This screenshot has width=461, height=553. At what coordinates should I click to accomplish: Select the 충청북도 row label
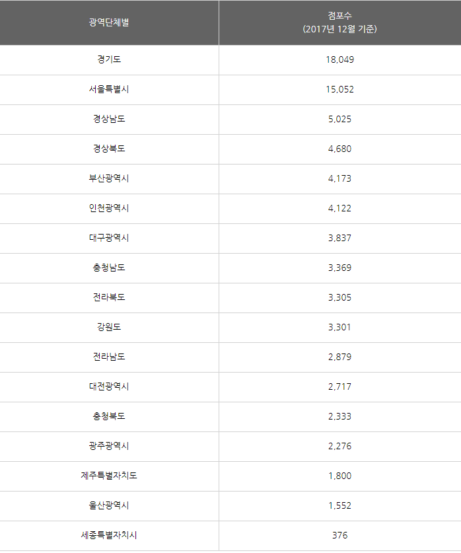pos(109,416)
